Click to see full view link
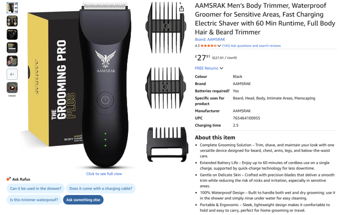Image resolution: width=341 pixels, height=215 pixels. pos(104,174)
